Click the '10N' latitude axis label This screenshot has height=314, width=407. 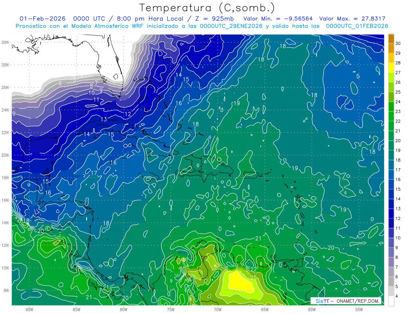click(6, 268)
